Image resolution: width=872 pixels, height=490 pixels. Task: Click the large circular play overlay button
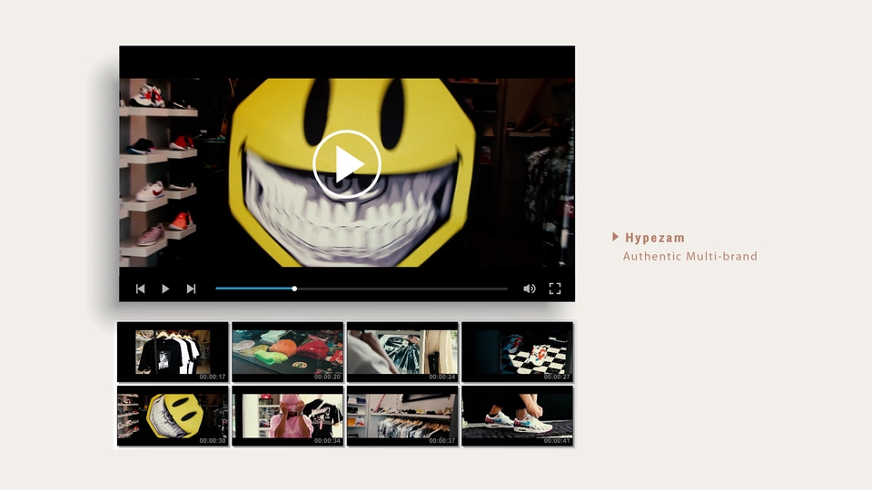tap(346, 164)
